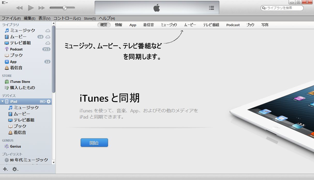
Task: Click the Play button
Action: [31, 8]
